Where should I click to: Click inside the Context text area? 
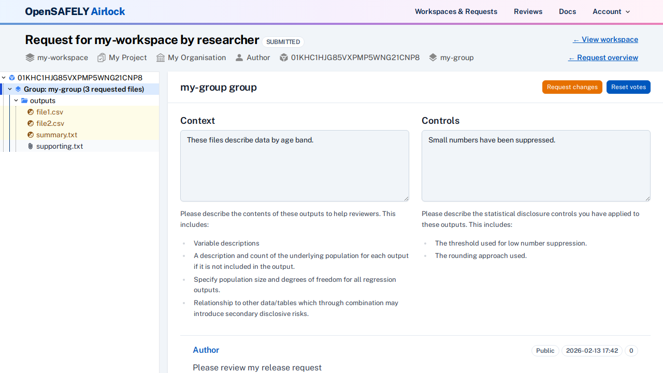coord(294,166)
